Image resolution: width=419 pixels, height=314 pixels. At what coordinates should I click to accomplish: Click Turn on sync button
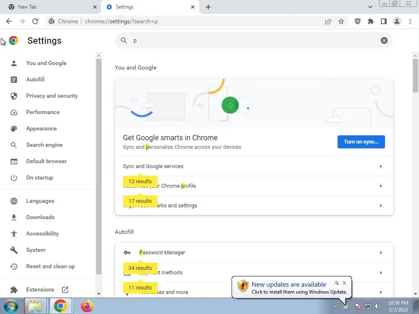click(361, 142)
